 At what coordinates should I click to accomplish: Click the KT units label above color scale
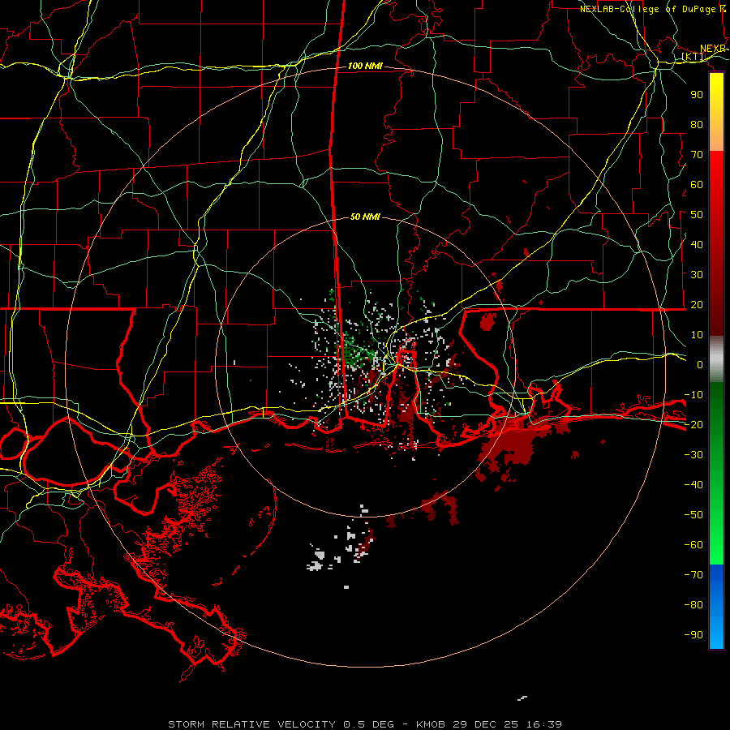[693, 57]
